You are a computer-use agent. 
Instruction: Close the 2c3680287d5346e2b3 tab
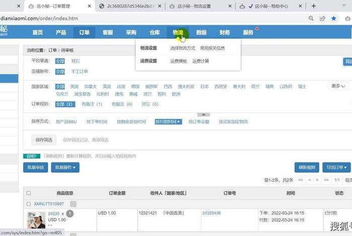[159, 6]
